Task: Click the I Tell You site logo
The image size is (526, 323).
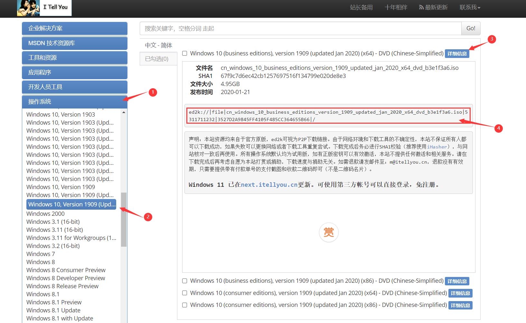Action: [x=43, y=8]
